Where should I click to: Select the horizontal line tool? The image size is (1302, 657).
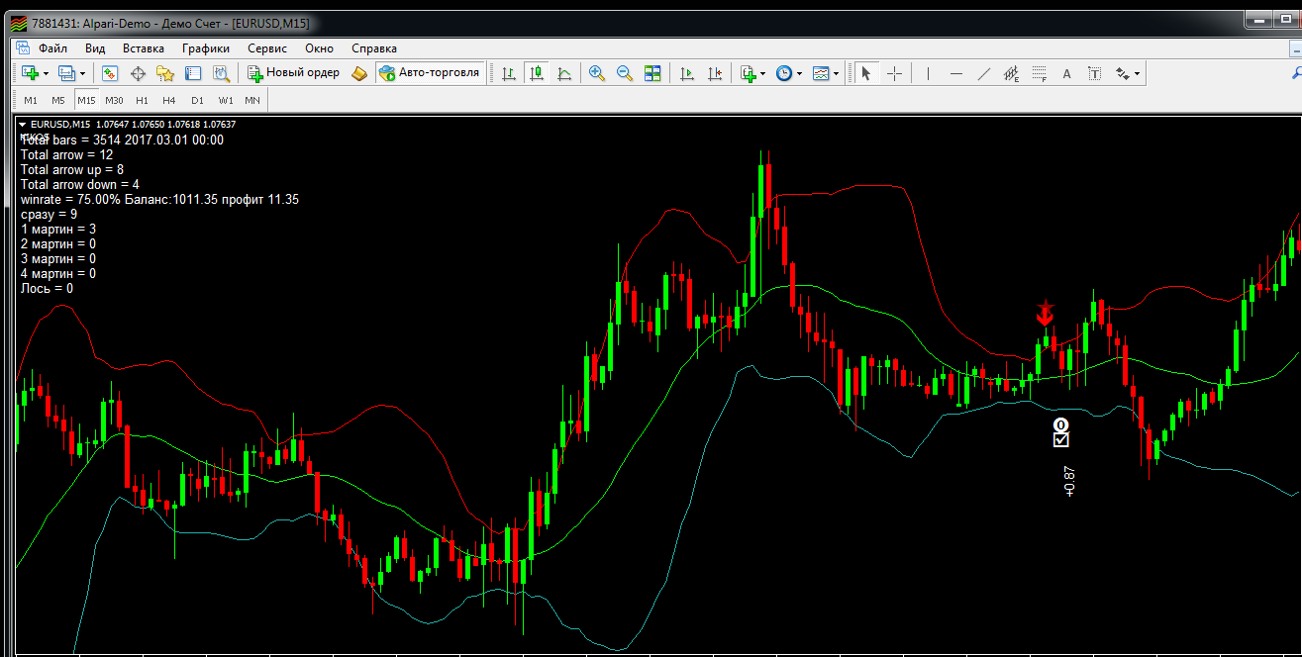pyautogui.click(x=955, y=73)
